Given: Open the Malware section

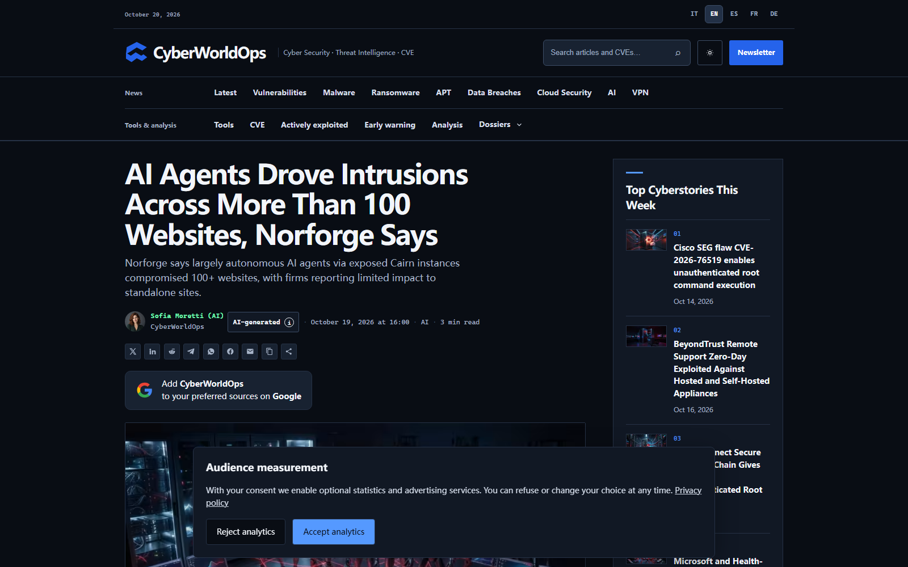Looking at the screenshot, I should 339,92.
